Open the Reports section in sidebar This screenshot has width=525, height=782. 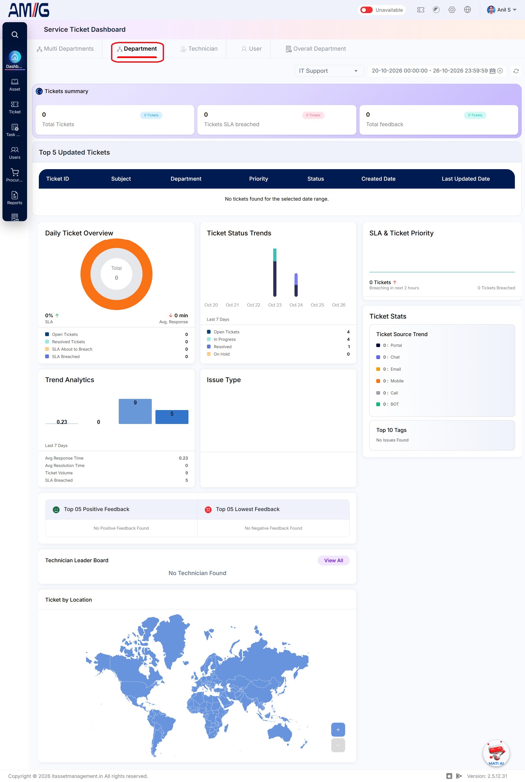pos(15,198)
